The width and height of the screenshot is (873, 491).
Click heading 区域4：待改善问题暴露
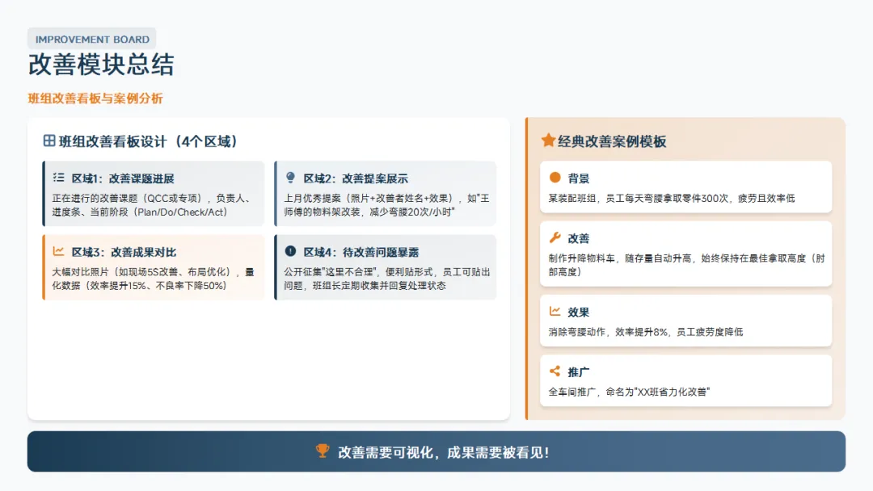361,253
